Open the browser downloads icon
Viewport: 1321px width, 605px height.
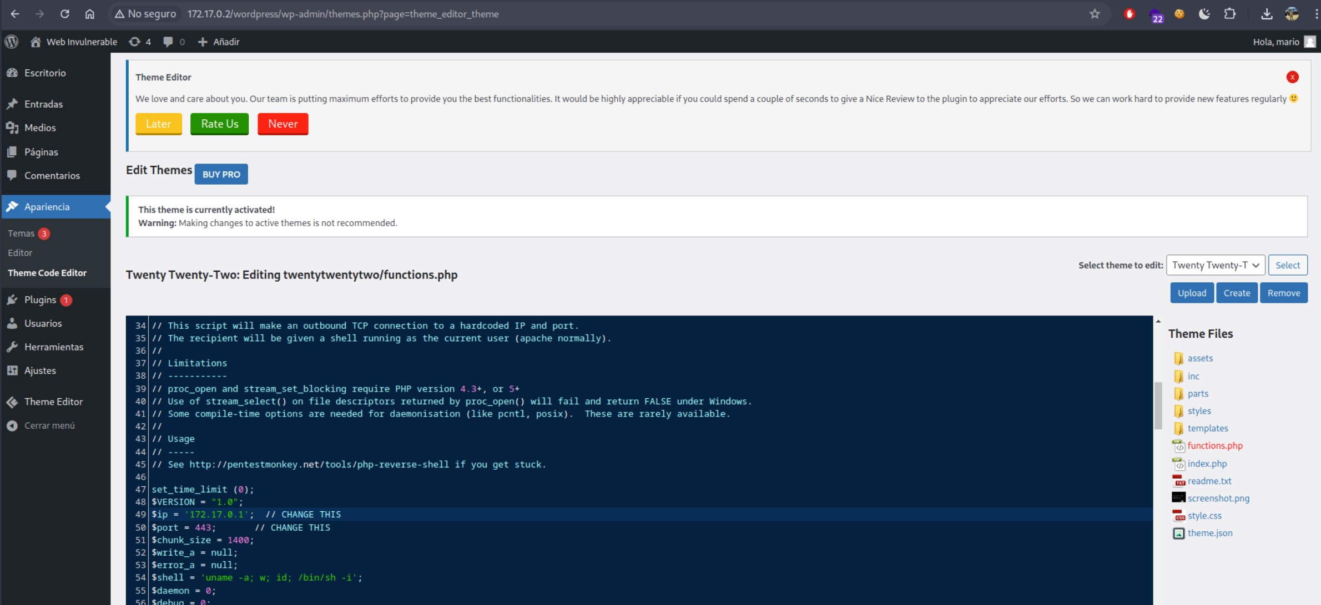pyautogui.click(x=1267, y=14)
